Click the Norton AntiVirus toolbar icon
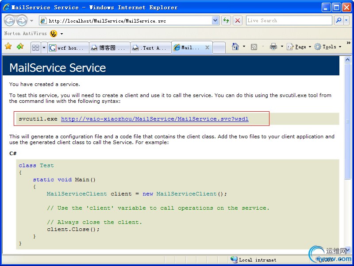 pyautogui.click(x=54, y=34)
